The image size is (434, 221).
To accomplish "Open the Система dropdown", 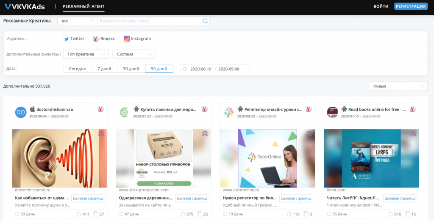I will pos(134,54).
